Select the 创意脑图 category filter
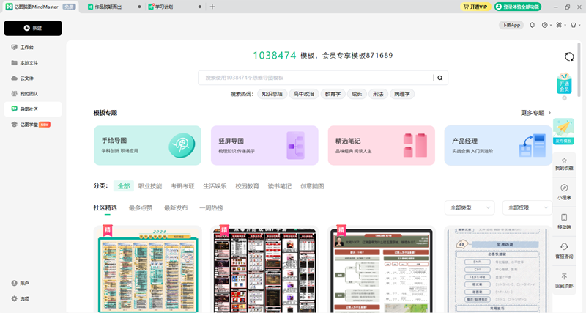The width and height of the screenshot is (586, 313). coord(312,186)
